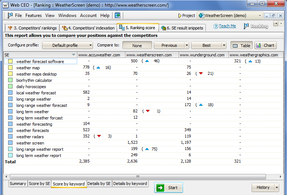Open the WeatherScreen (demo) project dropdown
The width and height of the screenshot is (287, 195).
(x=230, y=16)
